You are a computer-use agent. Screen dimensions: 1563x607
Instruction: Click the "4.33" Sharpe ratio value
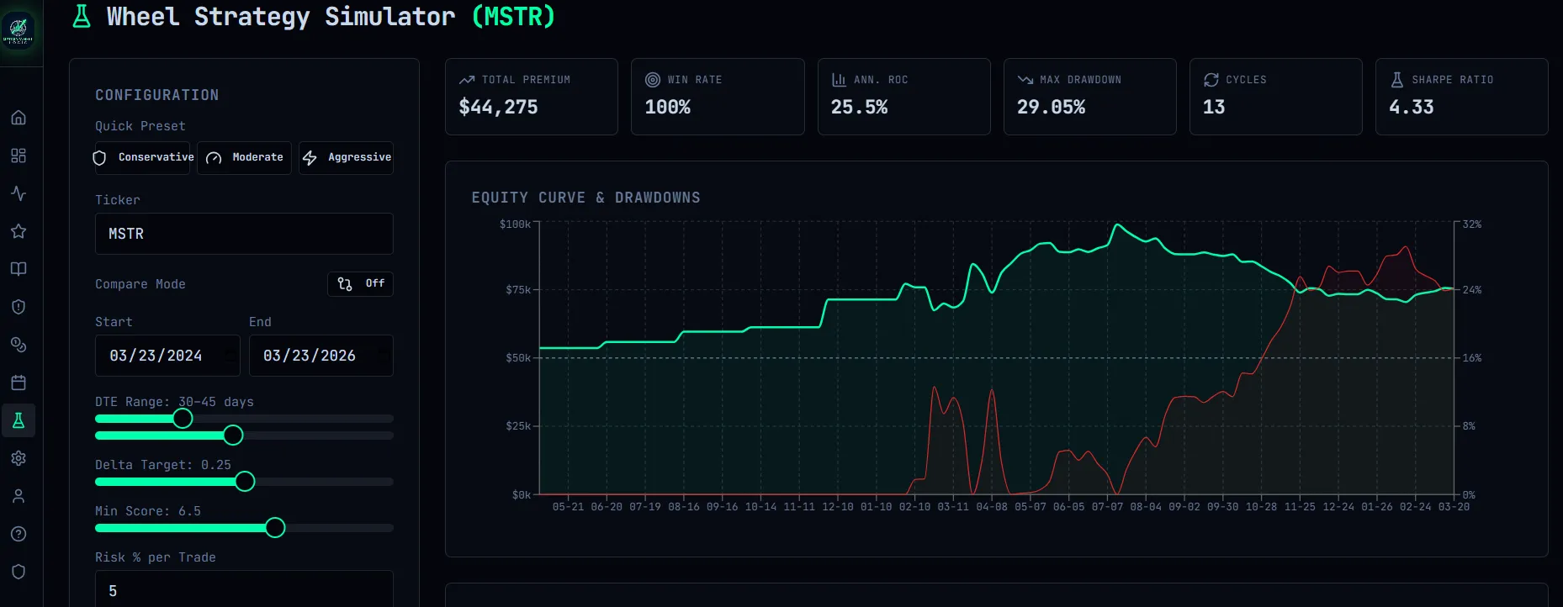click(1411, 108)
